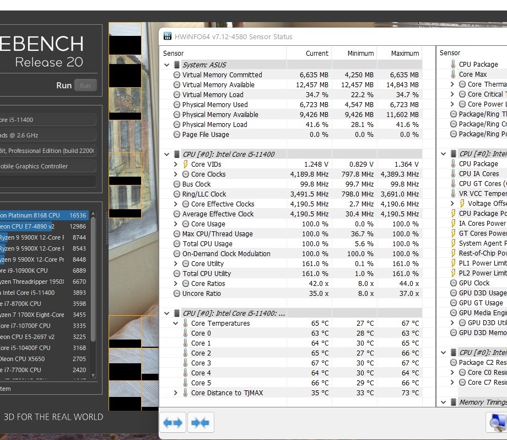This screenshot has height=440, width=507.
Task: Click the thermometer icon beside VR VCC Temperature
Action: tap(454, 193)
